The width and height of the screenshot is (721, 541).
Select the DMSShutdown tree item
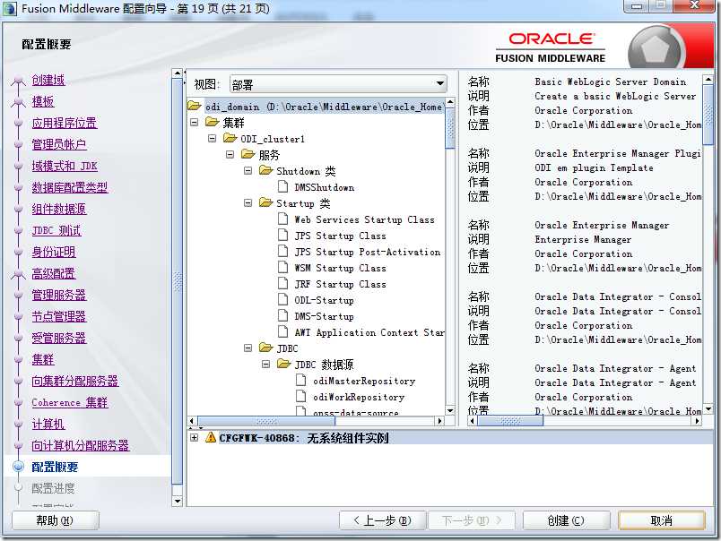point(324,187)
